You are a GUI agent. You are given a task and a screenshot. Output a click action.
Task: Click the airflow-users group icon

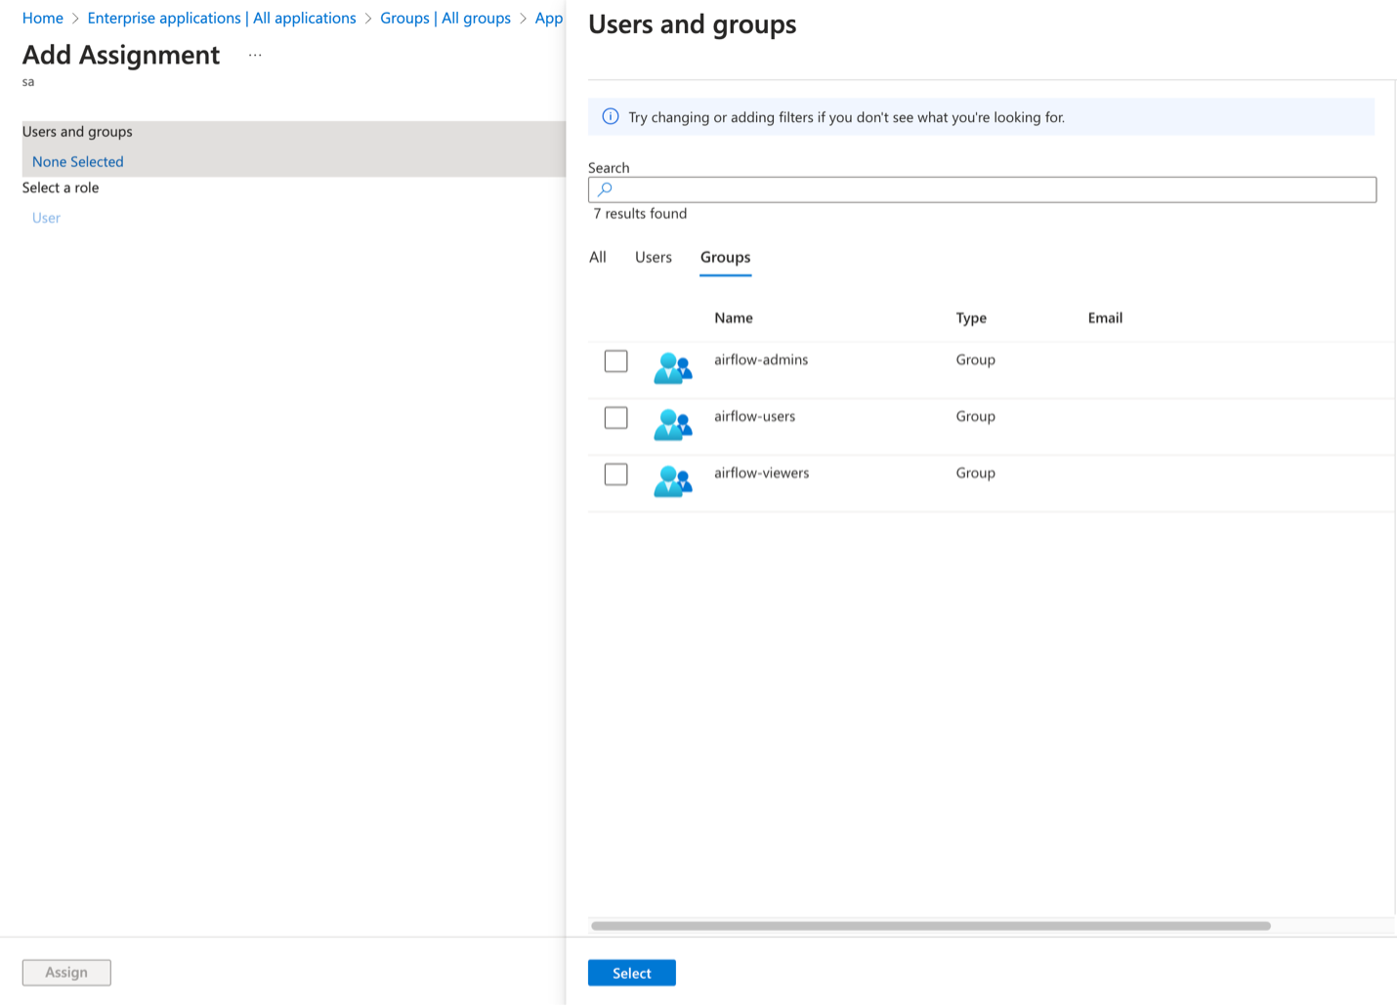tap(672, 425)
